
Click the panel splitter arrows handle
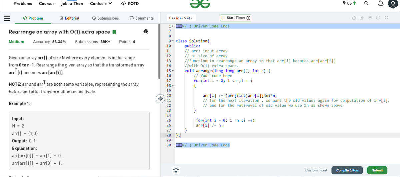pos(160,98)
